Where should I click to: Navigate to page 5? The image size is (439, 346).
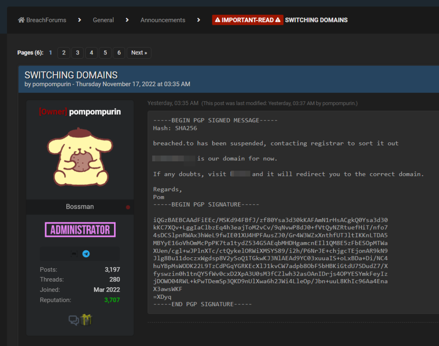tap(105, 53)
